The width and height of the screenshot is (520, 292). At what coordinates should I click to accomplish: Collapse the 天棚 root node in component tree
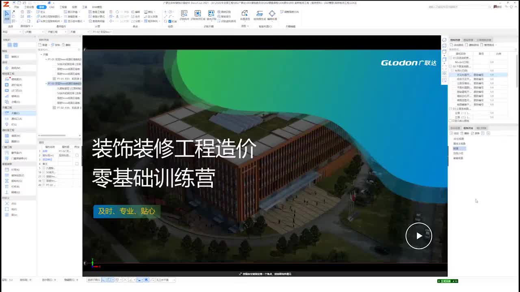tap(41, 54)
